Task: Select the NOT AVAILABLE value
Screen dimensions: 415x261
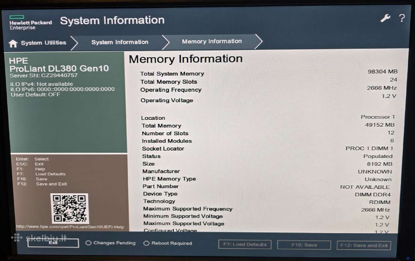Action: (365, 187)
